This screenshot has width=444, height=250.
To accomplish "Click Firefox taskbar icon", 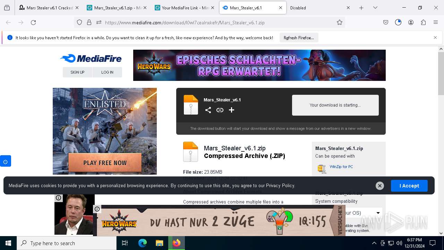I will point(177,243).
